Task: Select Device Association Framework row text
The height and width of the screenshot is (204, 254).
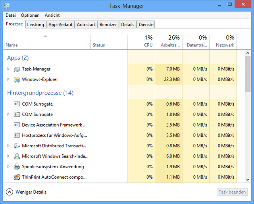Action: click(x=54, y=125)
